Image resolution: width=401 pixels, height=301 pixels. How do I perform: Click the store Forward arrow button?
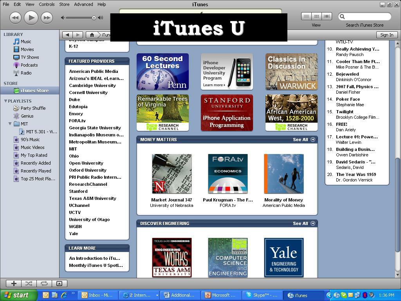click(x=78, y=35)
